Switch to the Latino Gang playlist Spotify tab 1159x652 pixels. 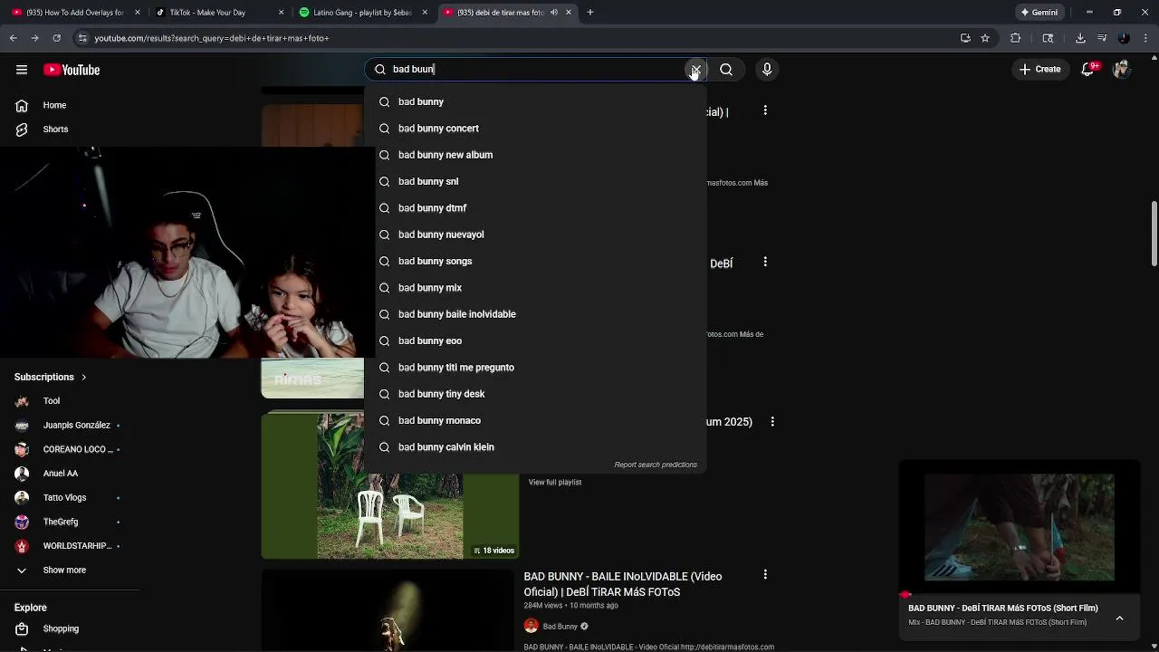[362, 13]
